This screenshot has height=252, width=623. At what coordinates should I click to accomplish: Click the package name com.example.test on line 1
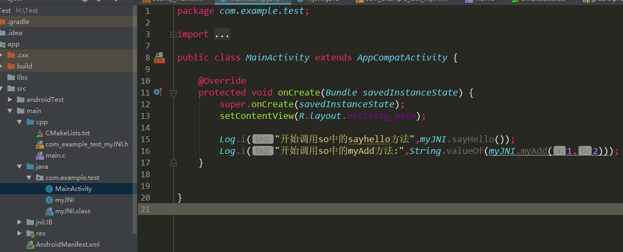click(x=262, y=11)
